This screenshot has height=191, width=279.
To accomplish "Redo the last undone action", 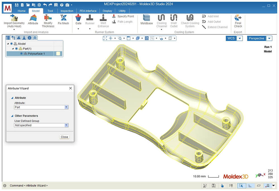I will coord(50,5).
